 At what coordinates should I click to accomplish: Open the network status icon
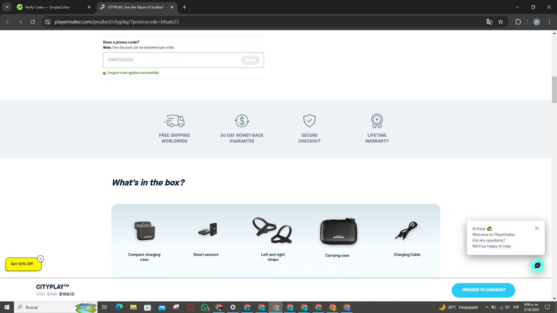pos(501,307)
